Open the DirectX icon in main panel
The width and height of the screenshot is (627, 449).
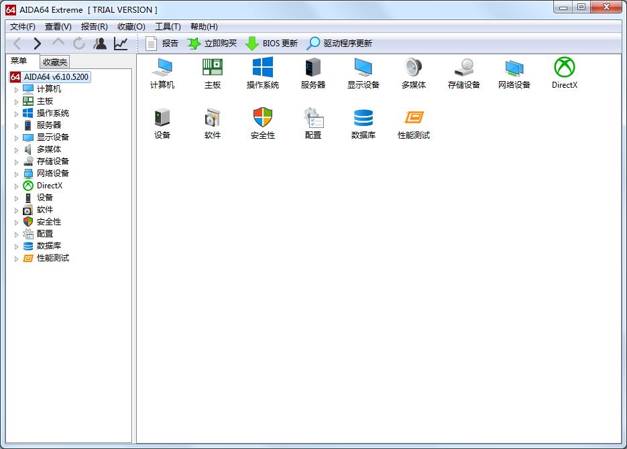point(564,72)
